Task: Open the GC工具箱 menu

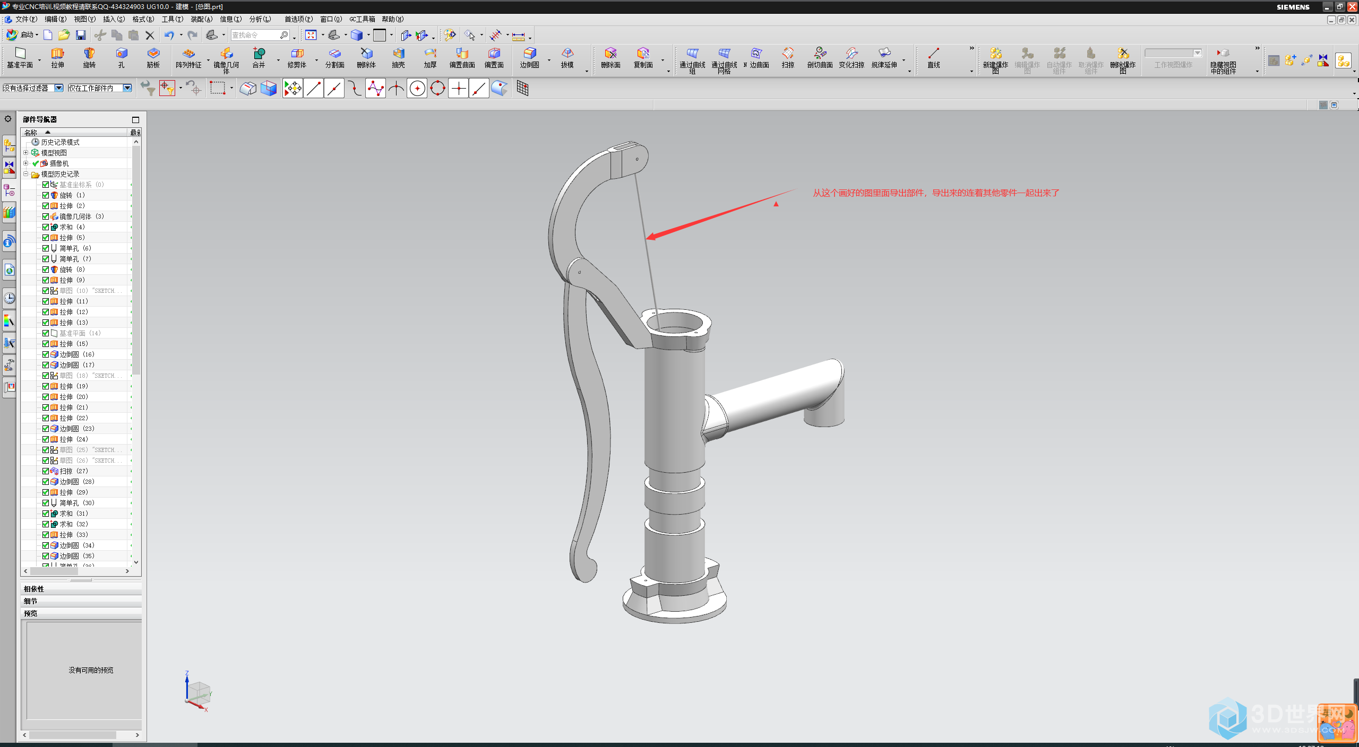Action: pyautogui.click(x=362, y=19)
